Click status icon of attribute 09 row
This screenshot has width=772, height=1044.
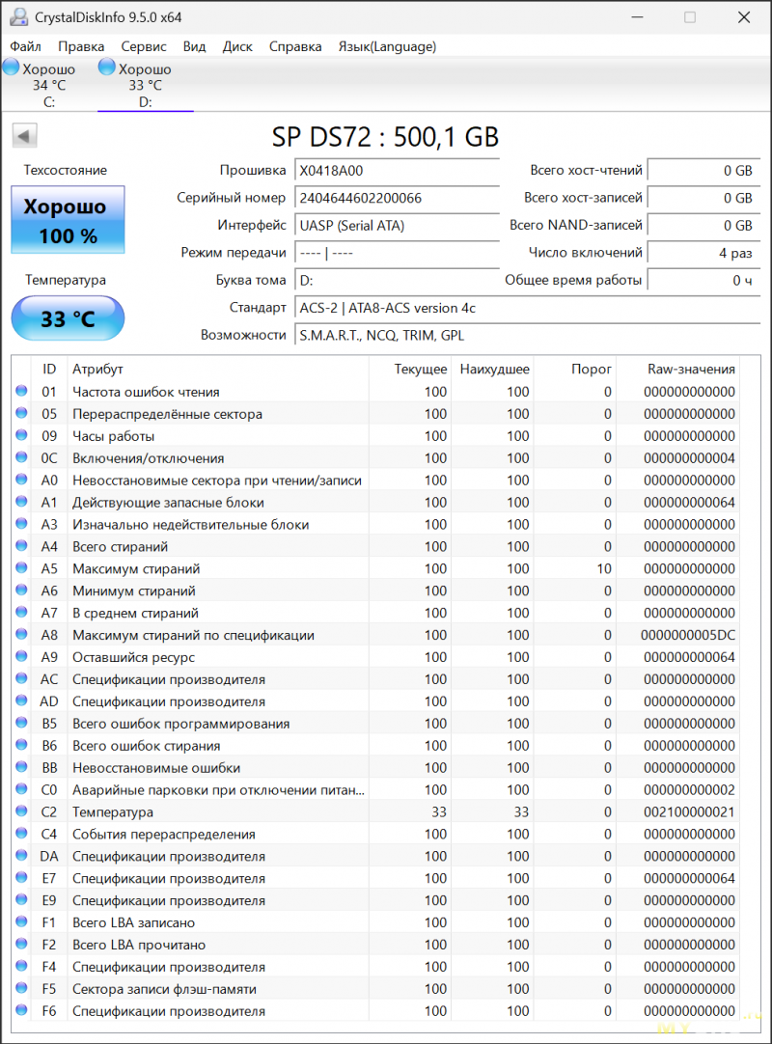point(21,435)
